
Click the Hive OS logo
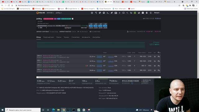click(x=41, y=13)
